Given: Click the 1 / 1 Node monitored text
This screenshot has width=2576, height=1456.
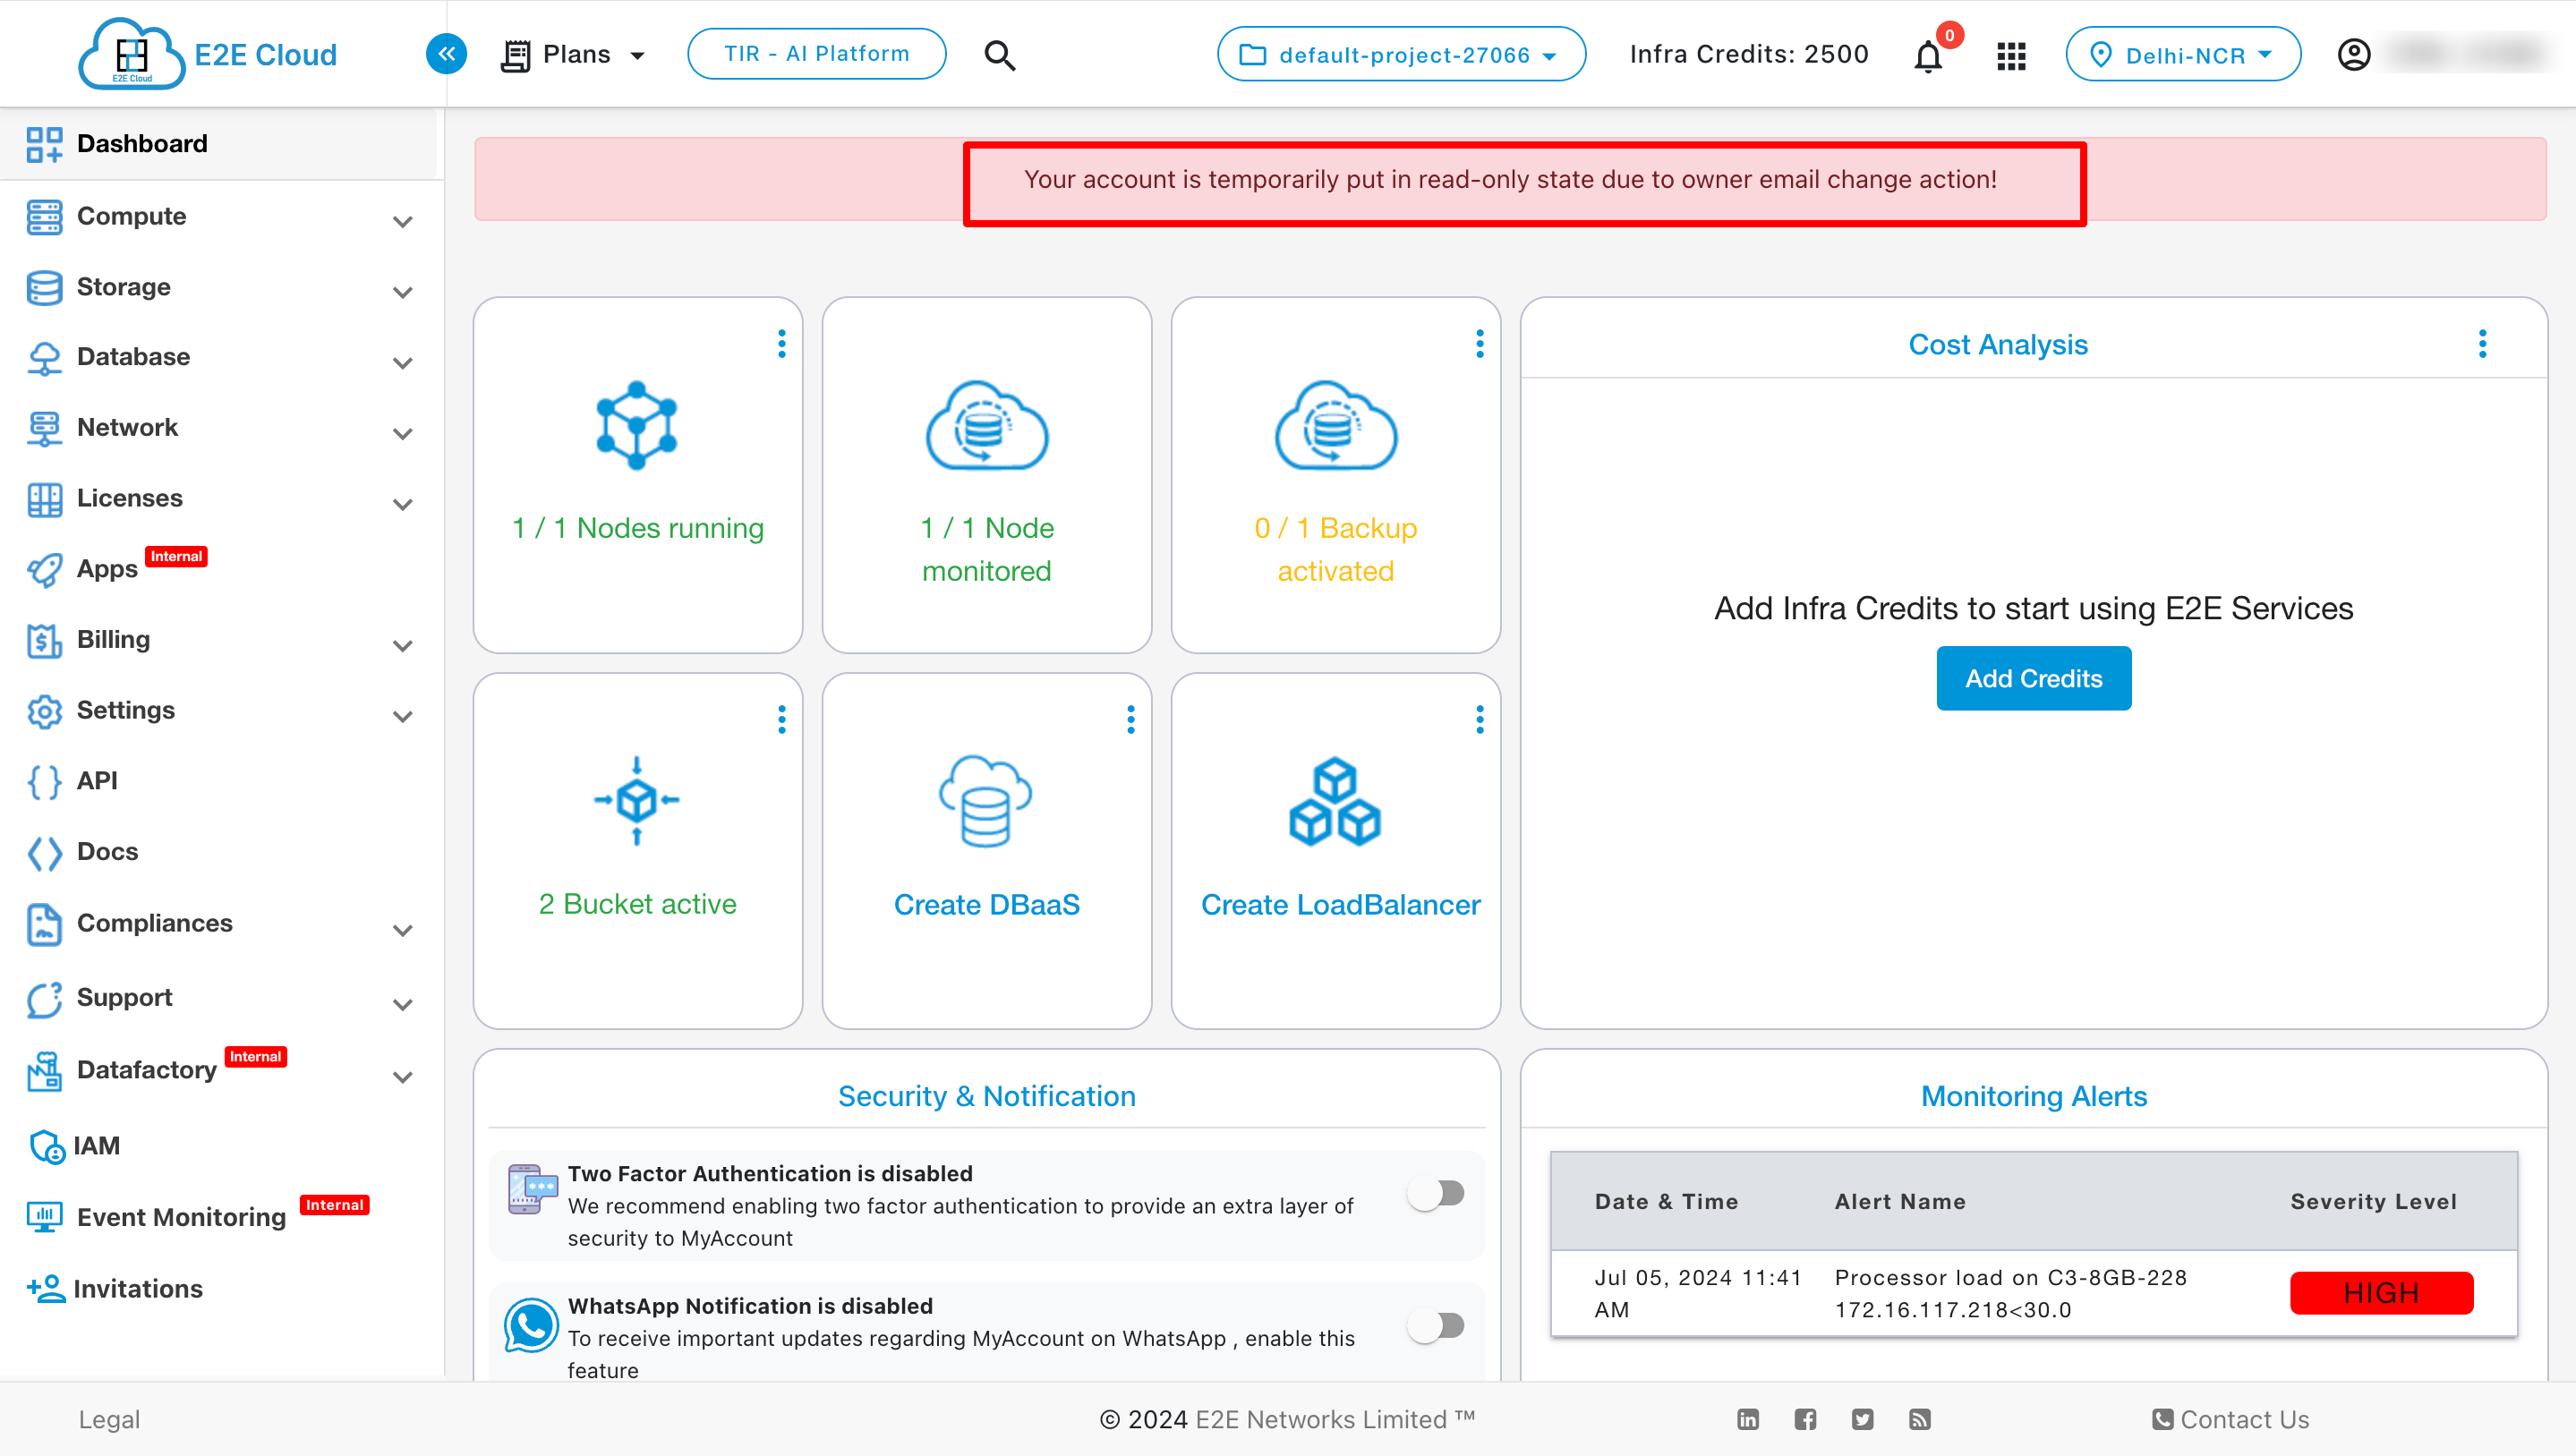Looking at the screenshot, I should [986, 549].
